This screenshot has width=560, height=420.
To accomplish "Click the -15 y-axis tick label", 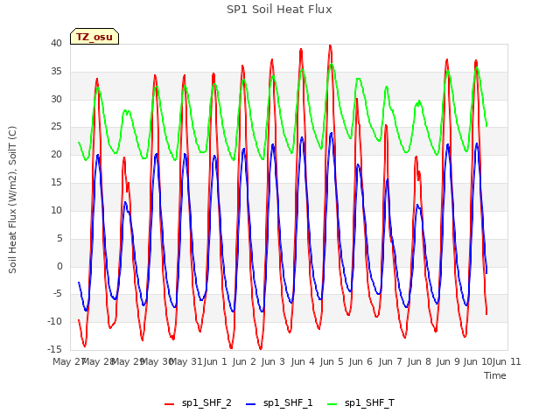I will click(54, 349).
